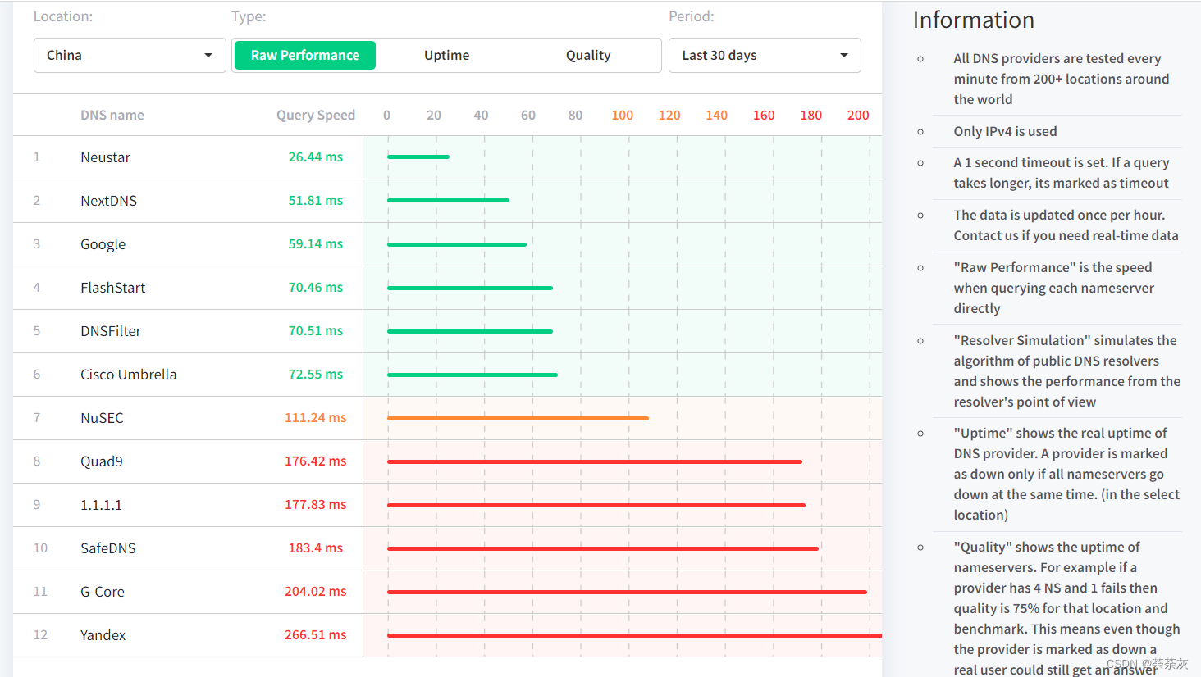Click the red G-Core performance bar
Viewport: 1201px width, 677px height.
click(627, 592)
